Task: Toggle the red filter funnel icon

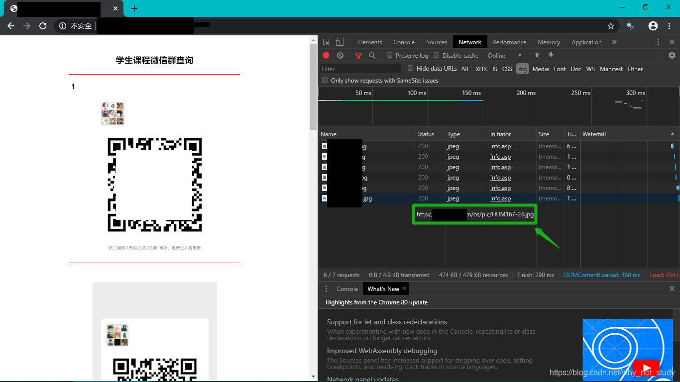Action: click(358, 56)
